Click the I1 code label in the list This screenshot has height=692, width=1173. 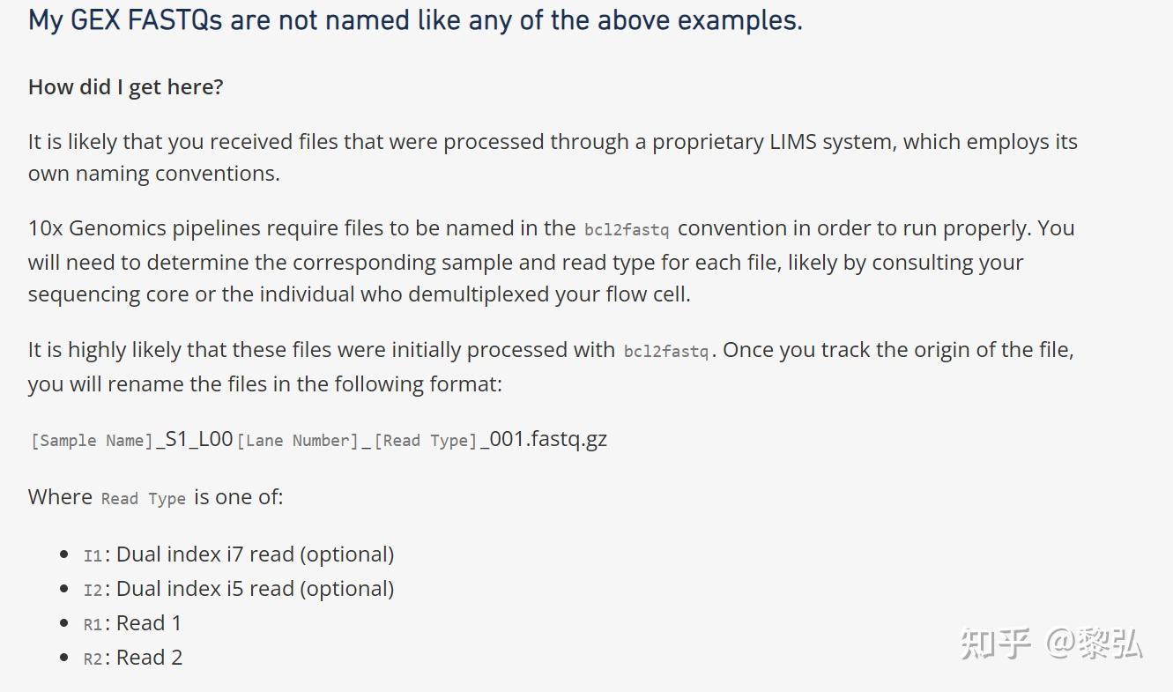pos(93,556)
